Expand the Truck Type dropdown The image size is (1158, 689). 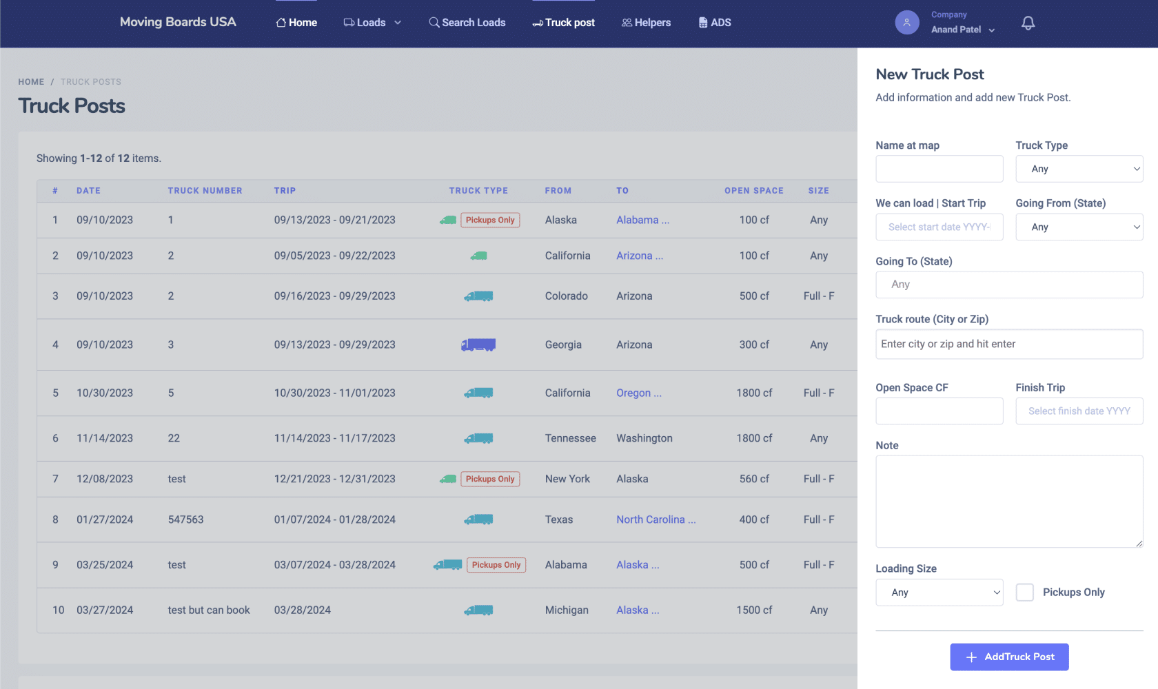coord(1079,169)
